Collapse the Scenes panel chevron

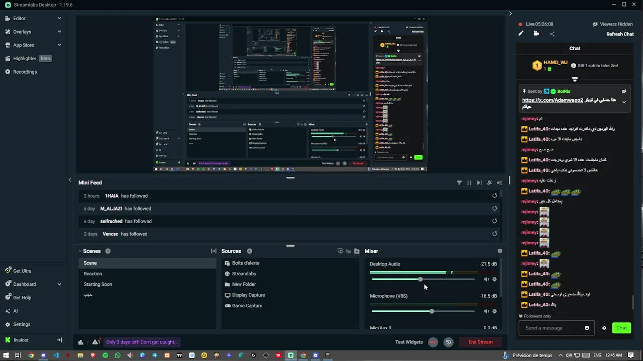point(80,251)
